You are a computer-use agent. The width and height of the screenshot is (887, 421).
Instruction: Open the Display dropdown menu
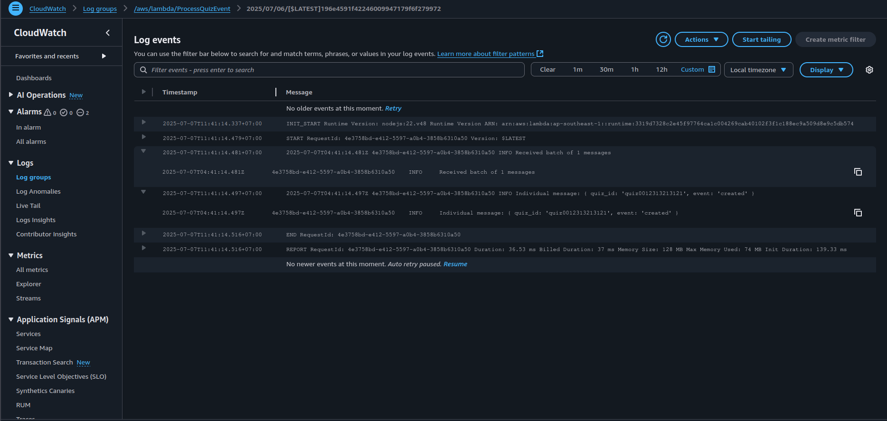(826, 70)
